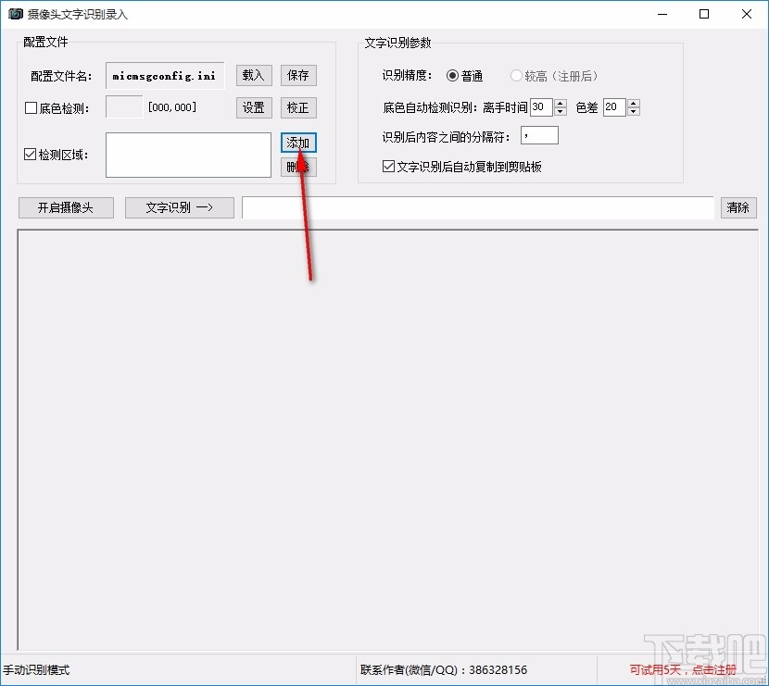Image resolution: width=769 pixels, height=686 pixels.
Task: Click the 保存 button to save config
Action: pyautogui.click(x=298, y=75)
